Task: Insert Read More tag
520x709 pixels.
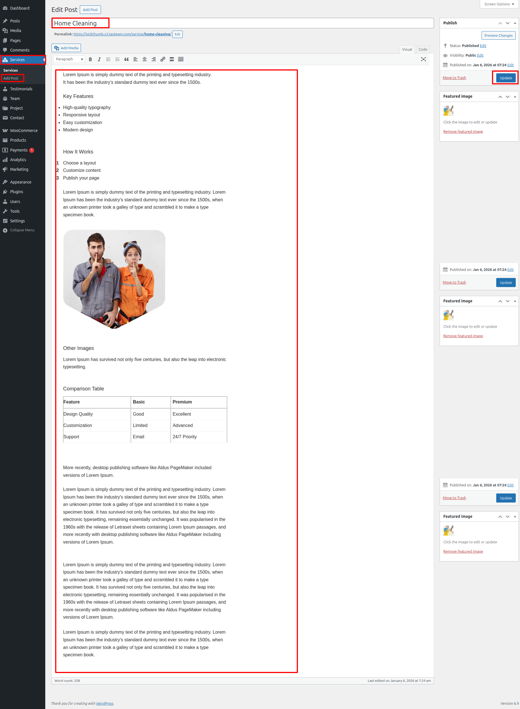Action: pyautogui.click(x=172, y=59)
